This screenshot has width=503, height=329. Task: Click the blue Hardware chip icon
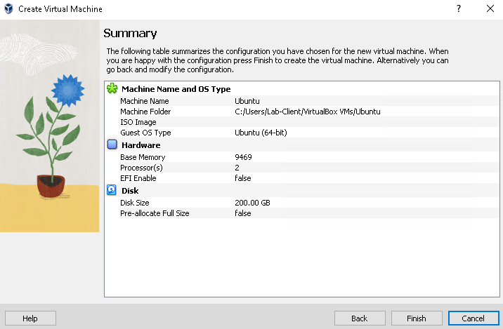pyautogui.click(x=112, y=145)
